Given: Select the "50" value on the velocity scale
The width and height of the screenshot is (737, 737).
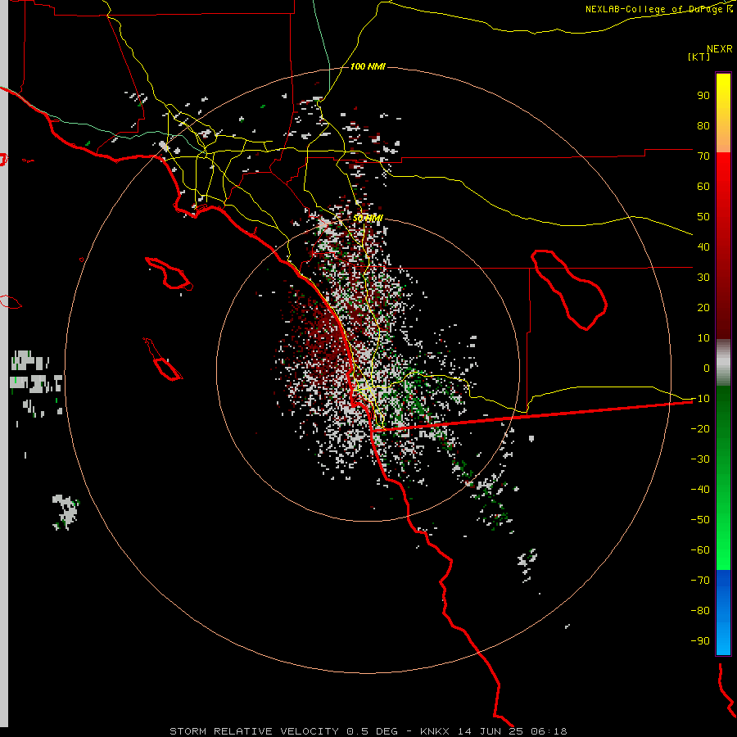Looking at the screenshot, I should coord(703,217).
